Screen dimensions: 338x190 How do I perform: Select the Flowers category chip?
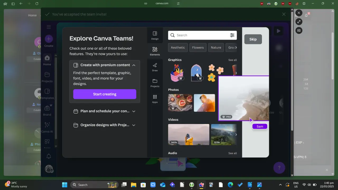click(198, 47)
